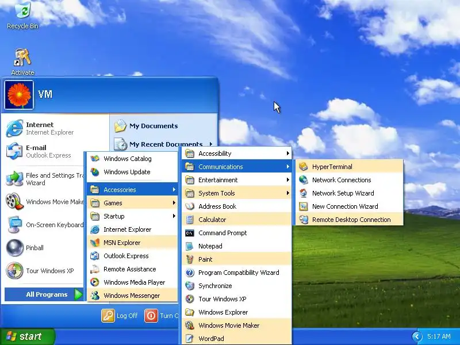Click the Command Prompt icon
The width and height of the screenshot is (460, 345).
[190, 233]
